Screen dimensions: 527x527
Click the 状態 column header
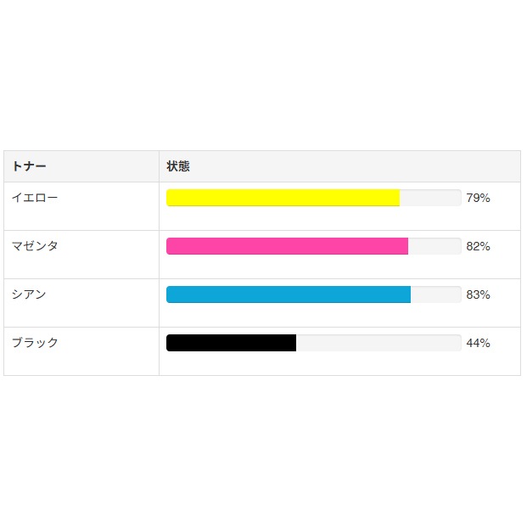[x=178, y=166]
